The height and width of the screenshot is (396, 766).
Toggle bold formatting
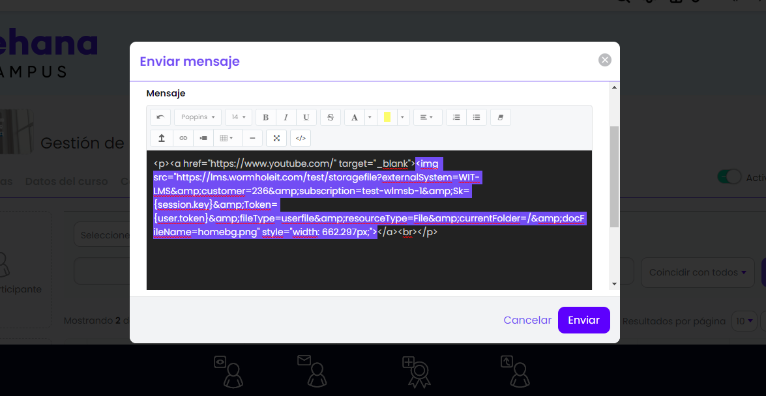point(266,117)
